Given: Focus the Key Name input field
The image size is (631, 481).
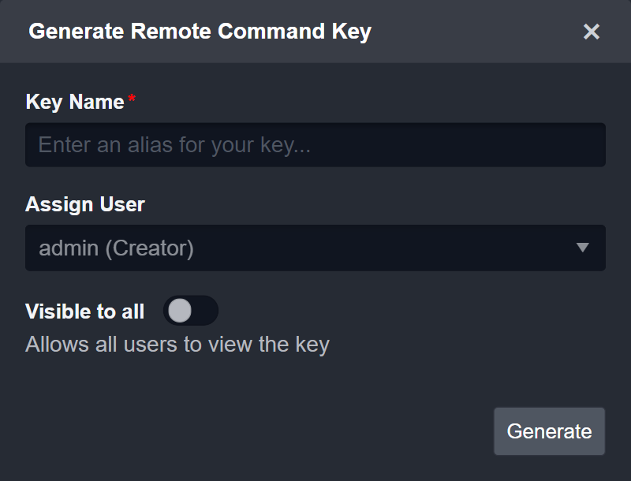Looking at the screenshot, I should (315, 145).
